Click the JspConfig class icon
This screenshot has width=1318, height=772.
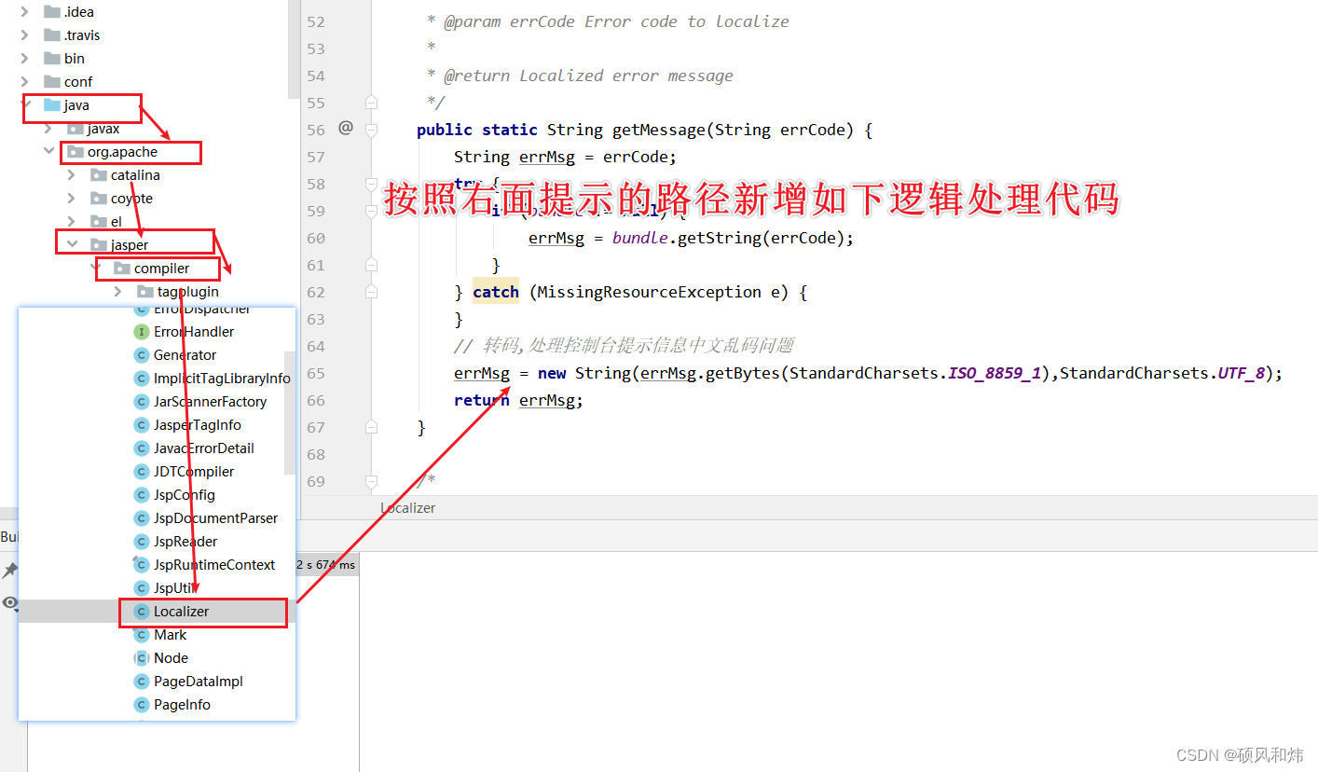pyautogui.click(x=142, y=495)
